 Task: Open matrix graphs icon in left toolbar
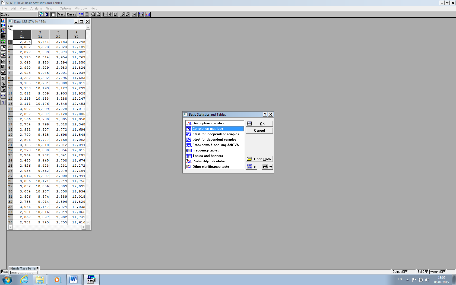point(3,36)
